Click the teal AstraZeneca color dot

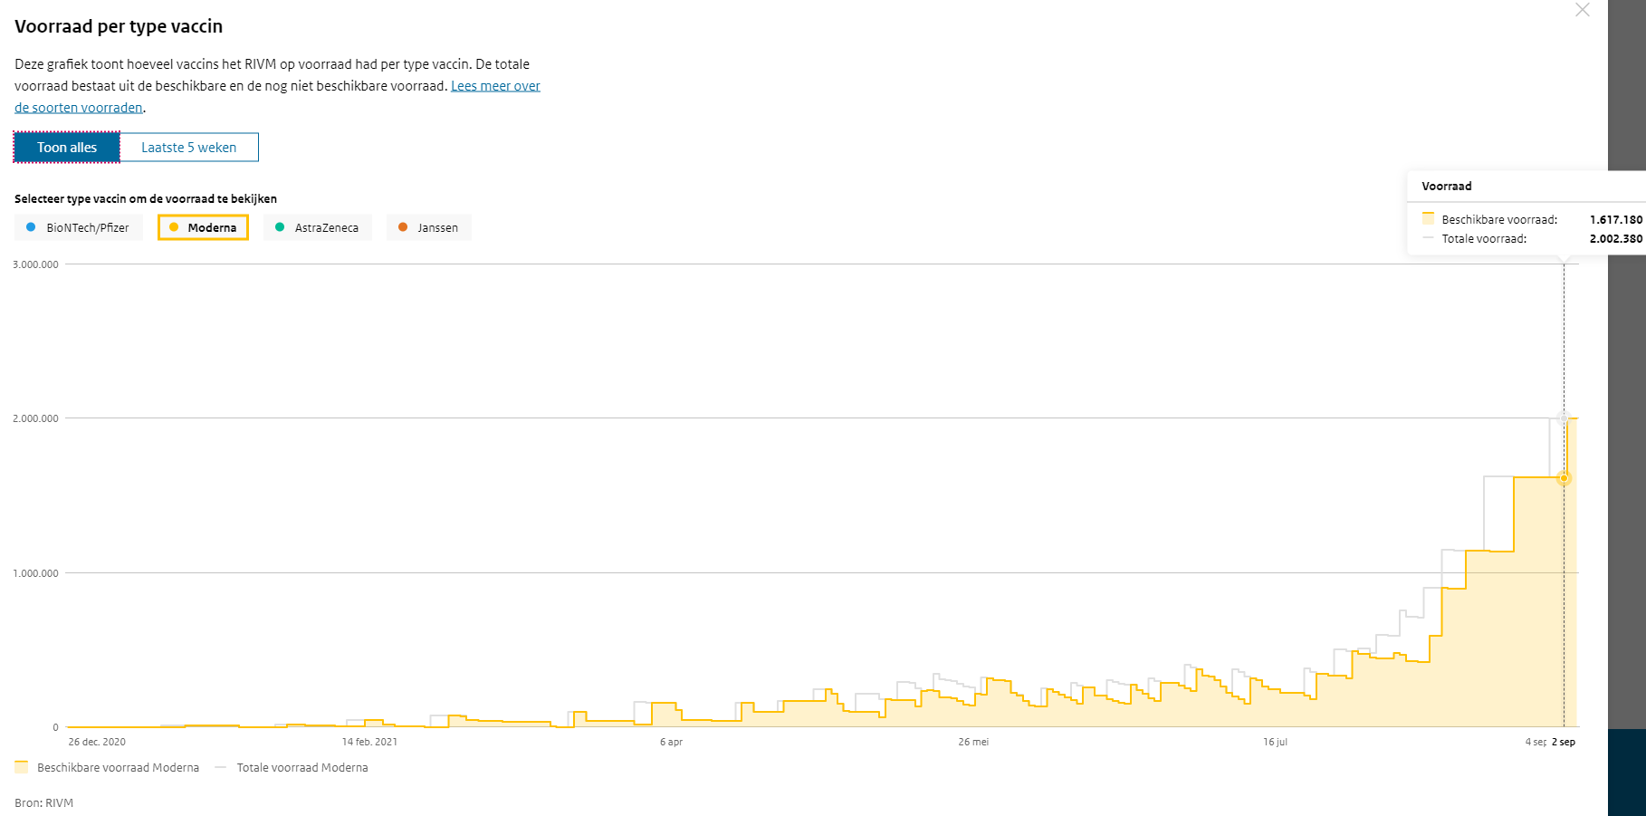280,227
